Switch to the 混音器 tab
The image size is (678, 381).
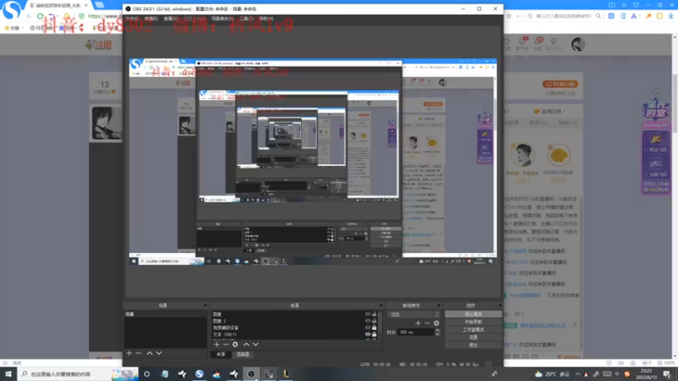click(x=242, y=354)
